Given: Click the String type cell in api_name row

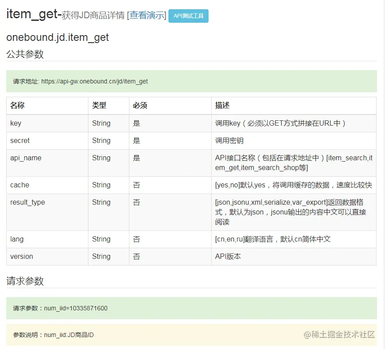Looking at the screenshot, I should tap(108, 163).
